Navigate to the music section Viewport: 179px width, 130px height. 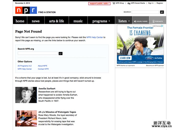click(78, 21)
